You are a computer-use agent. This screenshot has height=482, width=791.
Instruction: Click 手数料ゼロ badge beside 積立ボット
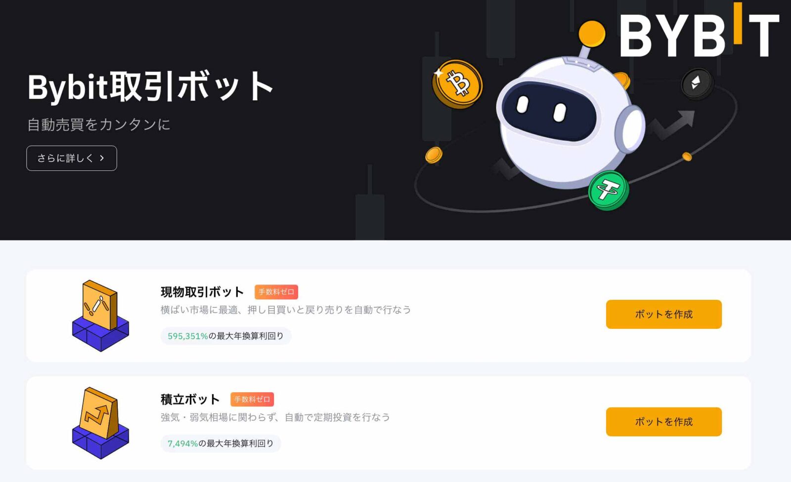point(252,399)
